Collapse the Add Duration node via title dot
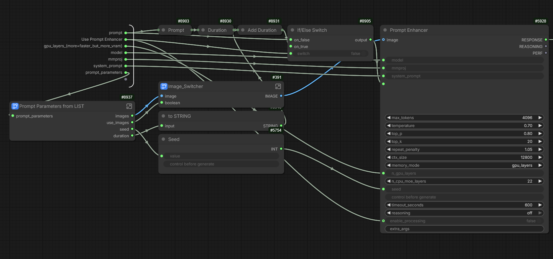This screenshot has height=259, width=553. 243,30
